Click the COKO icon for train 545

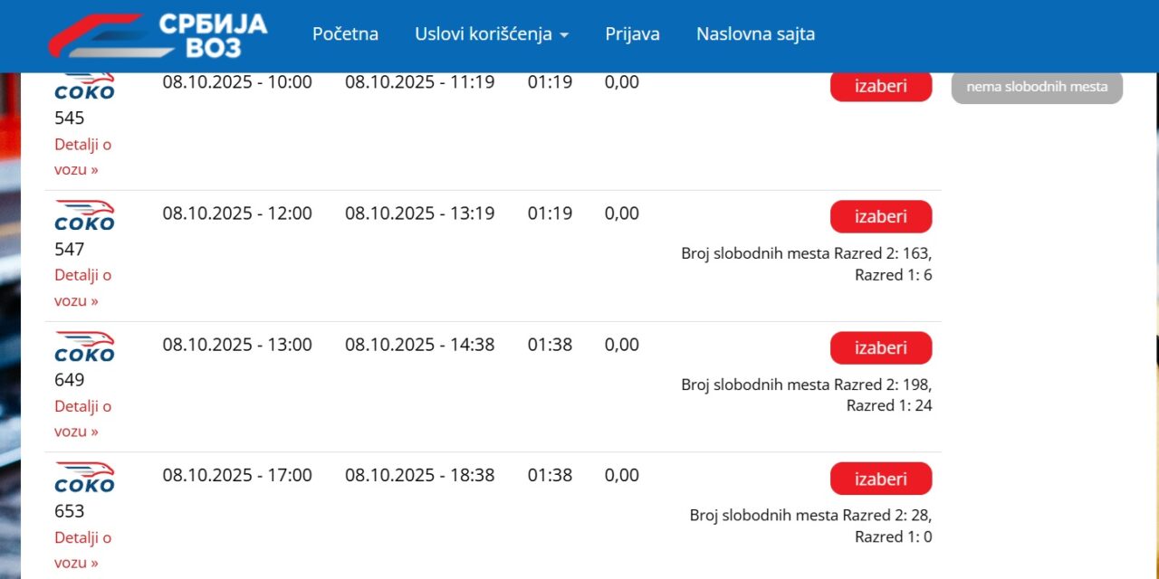click(x=83, y=86)
